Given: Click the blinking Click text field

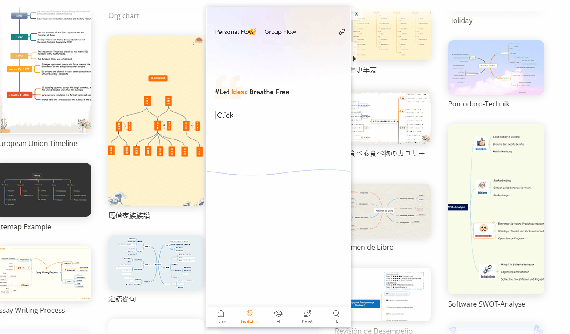Looking at the screenshot, I should [226, 115].
